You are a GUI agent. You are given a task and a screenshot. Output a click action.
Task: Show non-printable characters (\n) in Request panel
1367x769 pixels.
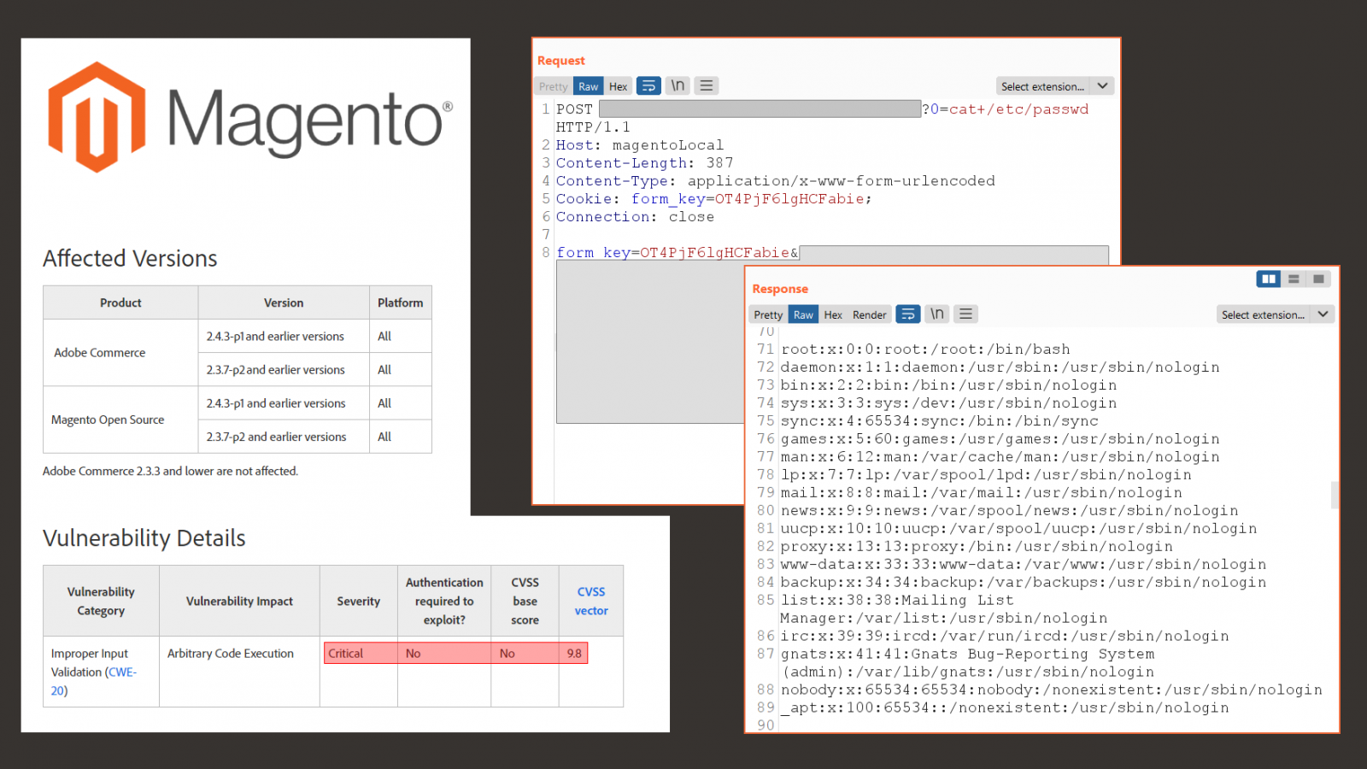[677, 85]
